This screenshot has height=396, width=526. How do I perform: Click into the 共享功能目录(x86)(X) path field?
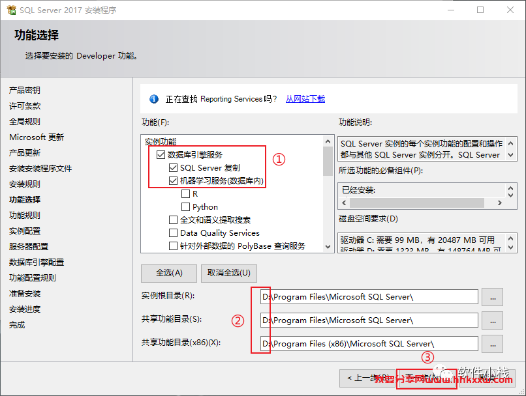(x=369, y=344)
